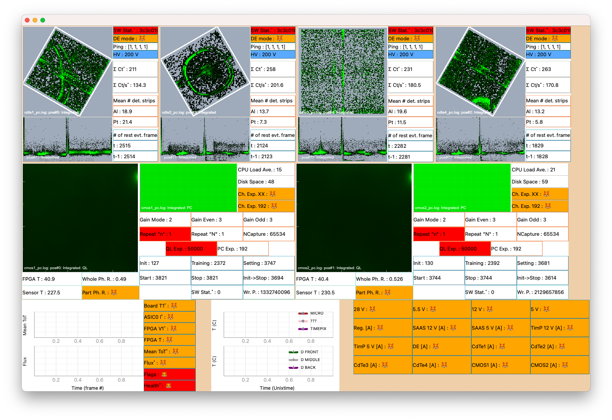Click the fox icon beside DE [A]
This screenshot has width=612, height=420.
[x=436, y=346]
